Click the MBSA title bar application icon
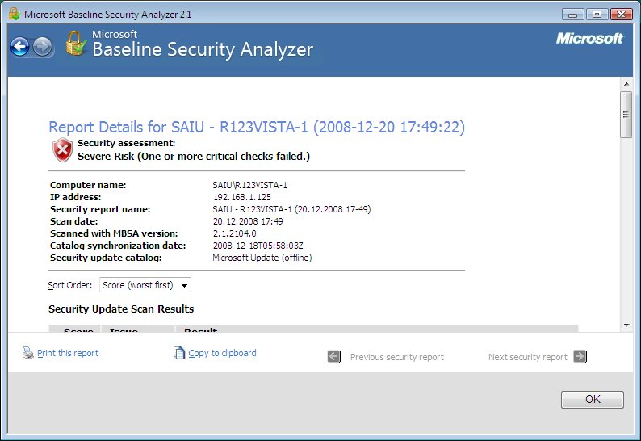 [x=15, y=14]
